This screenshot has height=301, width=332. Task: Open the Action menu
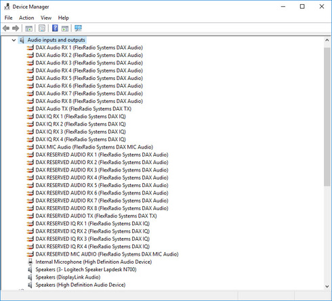pyautogui.click(x=26, y=18)
